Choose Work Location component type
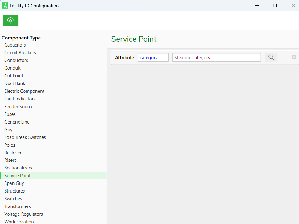This screenshot has width=299, height=224. 19,222
